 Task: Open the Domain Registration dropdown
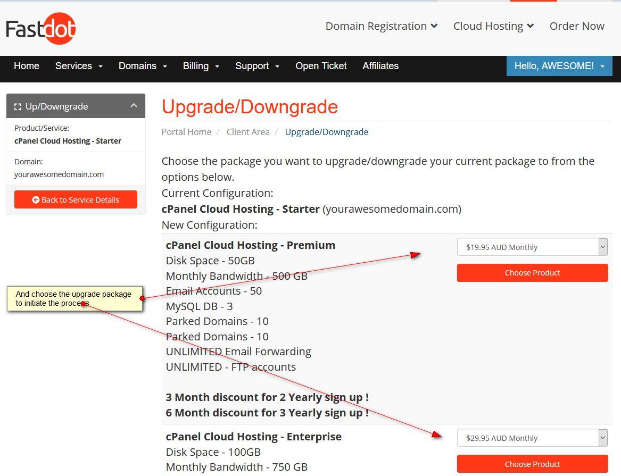[x=382, y=26]
